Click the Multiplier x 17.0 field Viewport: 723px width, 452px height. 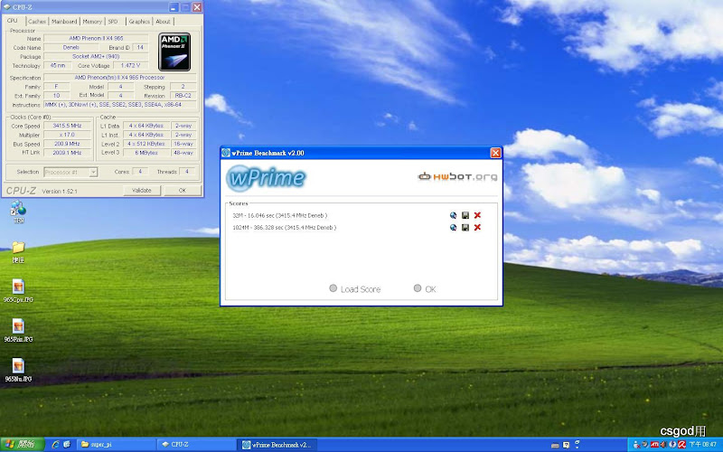click(67, 135)
